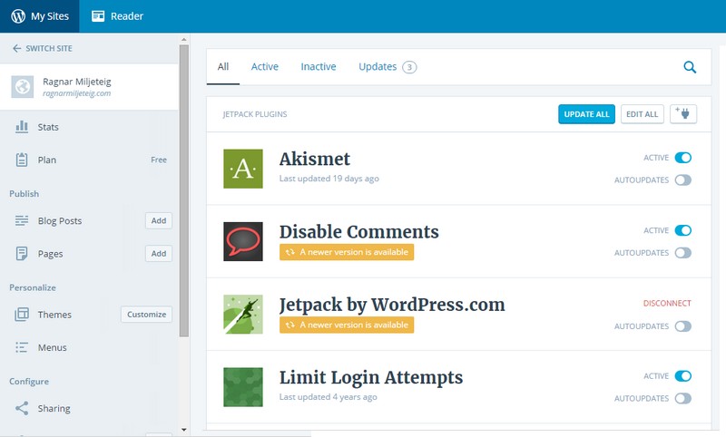Click the sidebar scrollbar thumb
The height and width of the screenshot is (437, 726).
pos(184,190)
